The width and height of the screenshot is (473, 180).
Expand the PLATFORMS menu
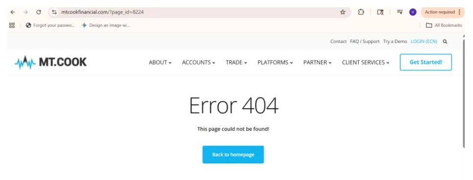(x=275, y=62)
